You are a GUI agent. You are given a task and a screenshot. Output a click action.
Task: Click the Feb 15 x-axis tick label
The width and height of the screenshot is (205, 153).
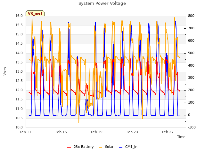[x=61, y=132]
